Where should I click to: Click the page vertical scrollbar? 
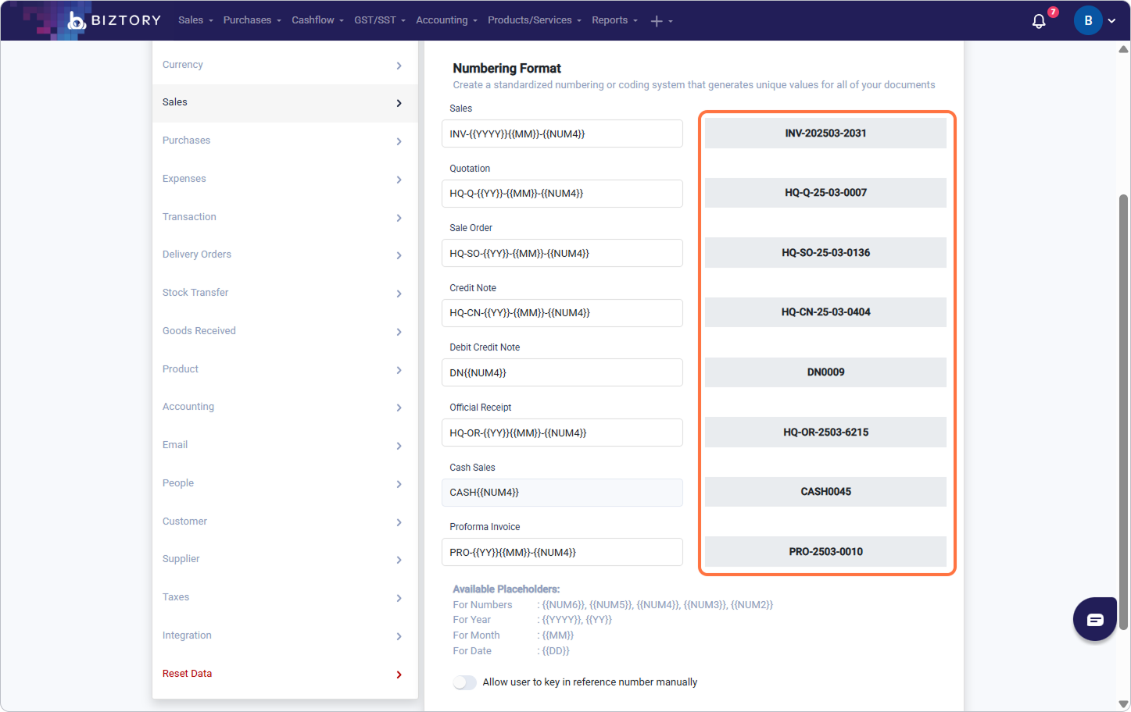tap(1123, 411)
